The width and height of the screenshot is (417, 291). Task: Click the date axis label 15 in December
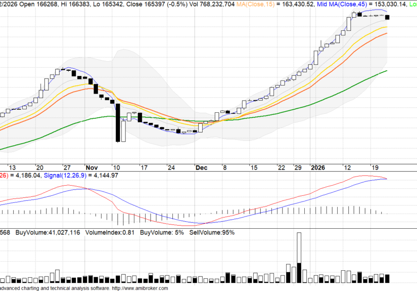253,168
